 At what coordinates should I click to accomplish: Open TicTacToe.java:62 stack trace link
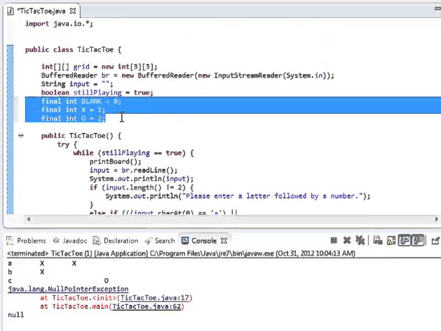(147, 306)
